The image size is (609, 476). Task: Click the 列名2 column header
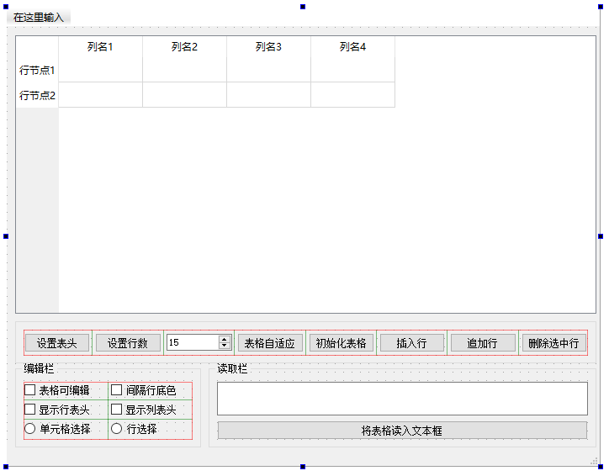pyautogui.click(x=184, y=47)
